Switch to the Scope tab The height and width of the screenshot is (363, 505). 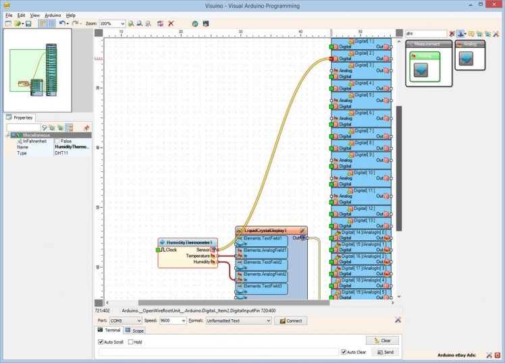click(x=135, y=331)
